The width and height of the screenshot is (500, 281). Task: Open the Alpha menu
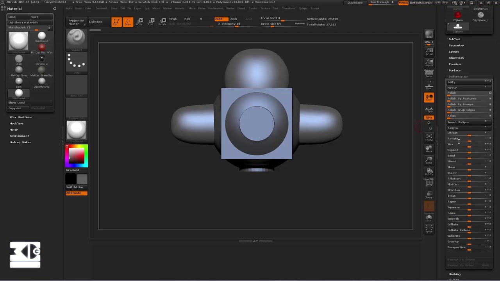[69, 9]
